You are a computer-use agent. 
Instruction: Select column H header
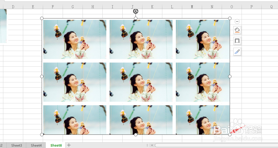[x=92, y=7]
